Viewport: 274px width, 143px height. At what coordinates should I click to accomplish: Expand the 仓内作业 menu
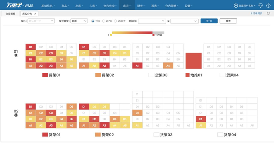click(x=110, y=6)
